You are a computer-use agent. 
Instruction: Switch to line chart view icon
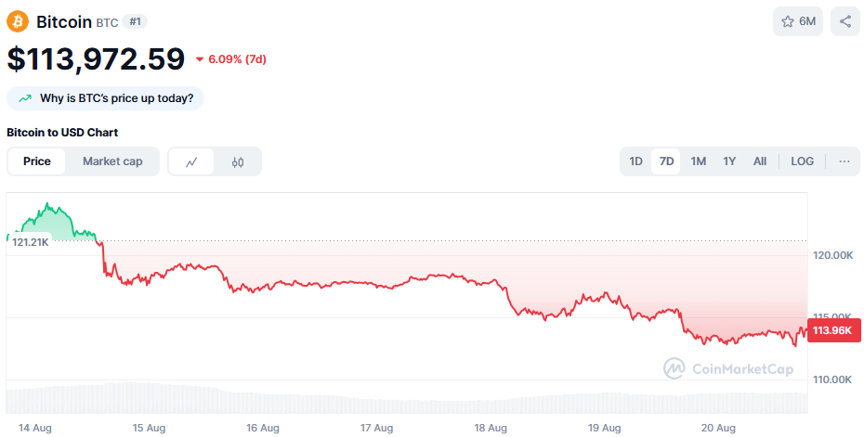tap(191, 161)
